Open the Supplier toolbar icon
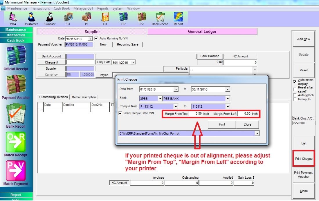Image resolution: width=319 pixels, height=201 pixels. click(50, 19)
